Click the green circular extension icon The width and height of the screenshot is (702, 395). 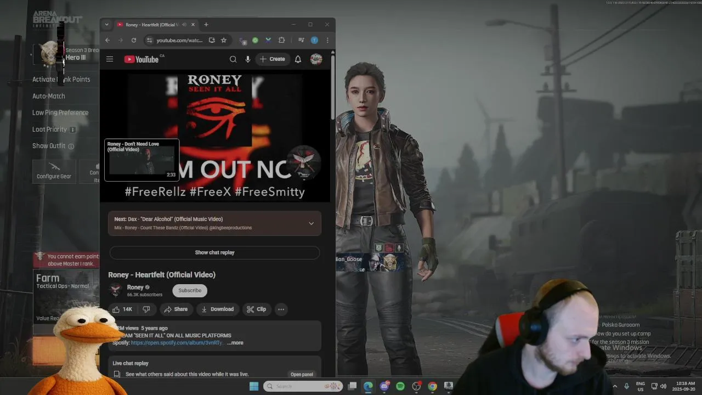(x=255, y=40)
